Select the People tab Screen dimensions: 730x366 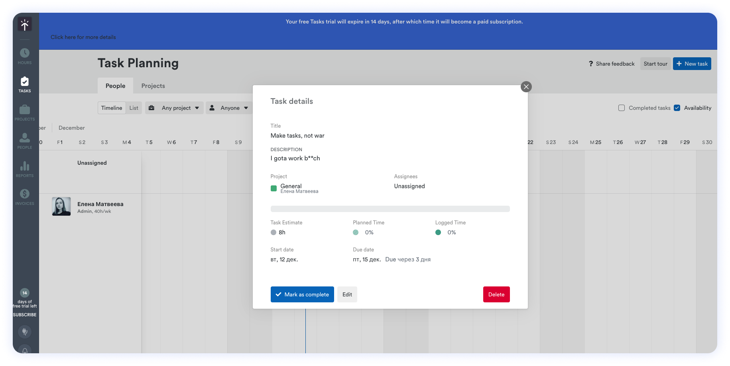pos(115,86)
